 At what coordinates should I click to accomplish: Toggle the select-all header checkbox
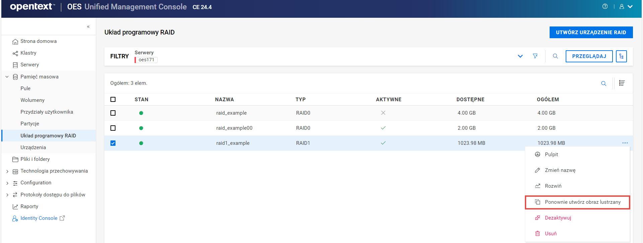(x=113, y=100)
